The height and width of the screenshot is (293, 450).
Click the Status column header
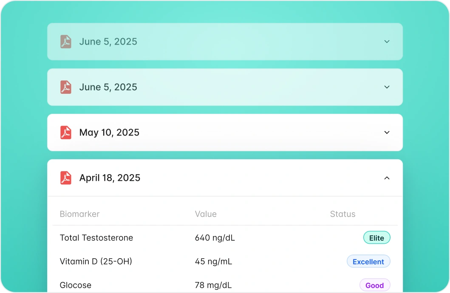point(342,214)
